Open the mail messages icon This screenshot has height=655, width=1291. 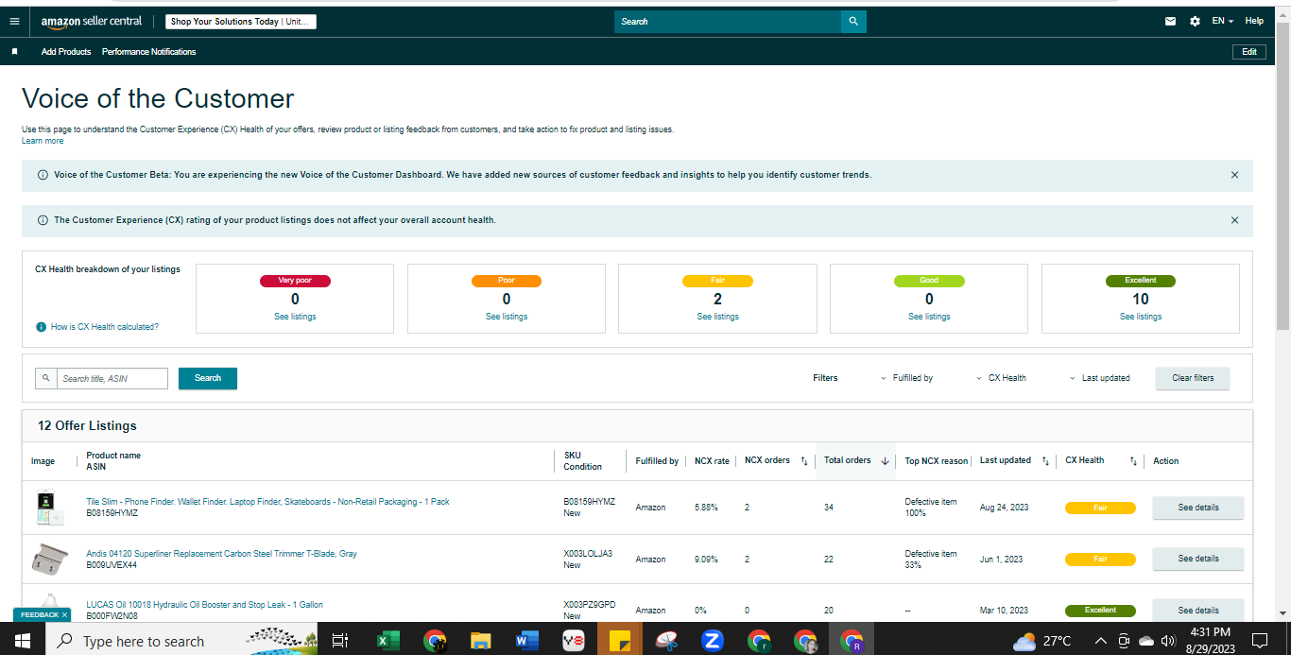tap(1170, 21)
